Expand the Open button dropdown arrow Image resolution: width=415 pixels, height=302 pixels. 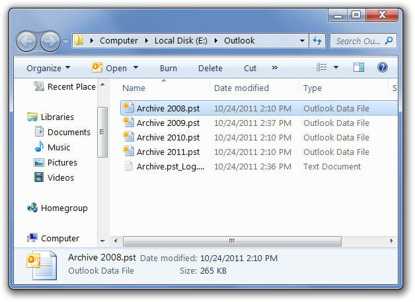click(135, 67)
